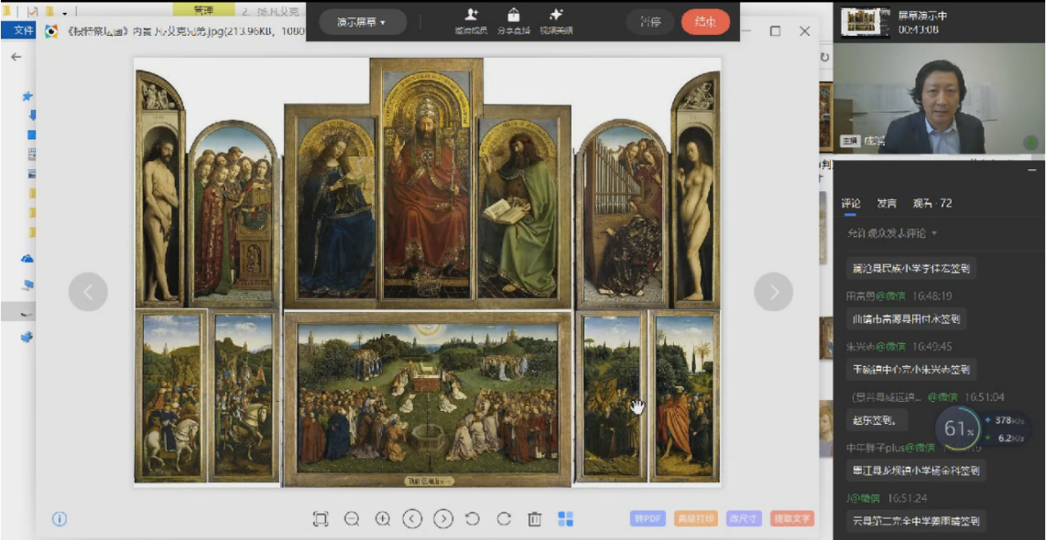Click the fit-to-window icon in viewer toolbar

pos(321,519)
